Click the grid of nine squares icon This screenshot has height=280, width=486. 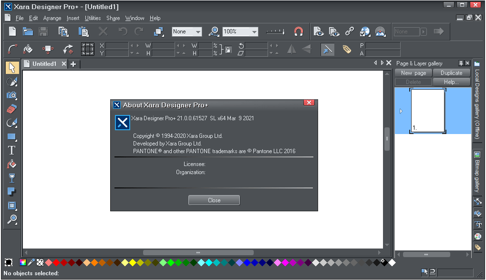(x=88, y=49)
